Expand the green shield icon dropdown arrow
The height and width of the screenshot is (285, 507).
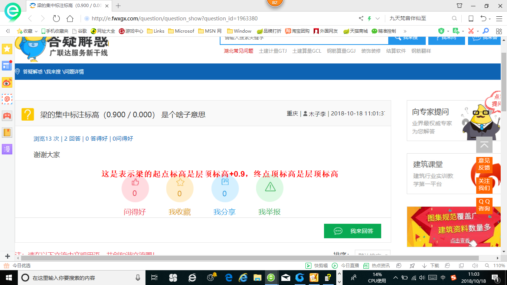448,32
